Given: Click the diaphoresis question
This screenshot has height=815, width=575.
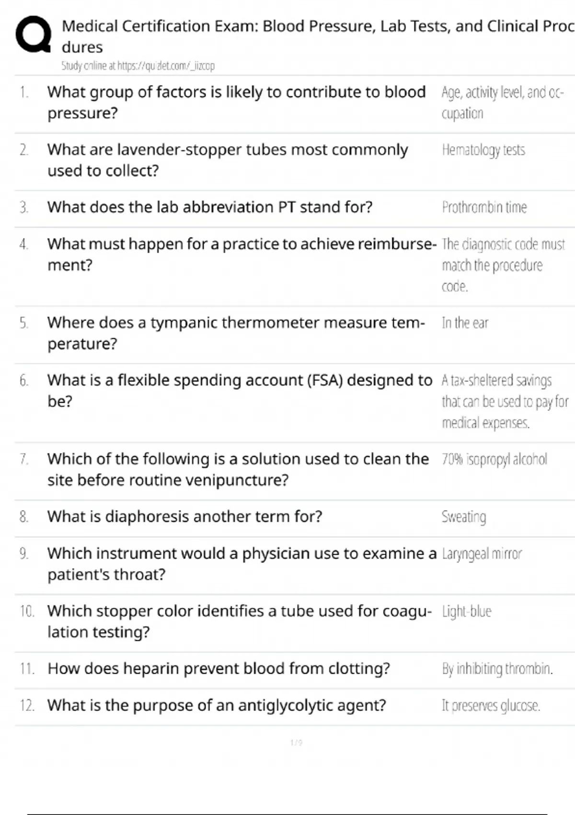Looking at the screenshot, I should click(x=184, y=517).
